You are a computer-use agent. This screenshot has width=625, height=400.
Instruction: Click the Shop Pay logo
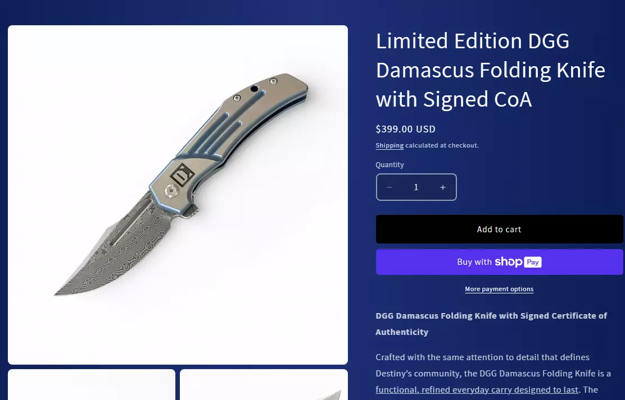(x=518, y=262)
